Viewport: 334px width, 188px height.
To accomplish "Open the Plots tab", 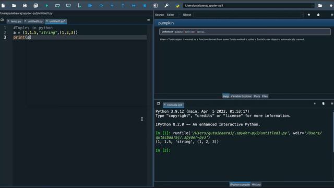I will click(257, 96).
